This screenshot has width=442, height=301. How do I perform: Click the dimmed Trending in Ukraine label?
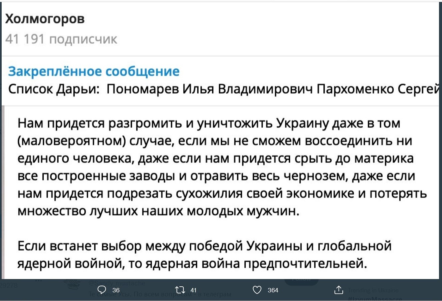tap(373, 290)
